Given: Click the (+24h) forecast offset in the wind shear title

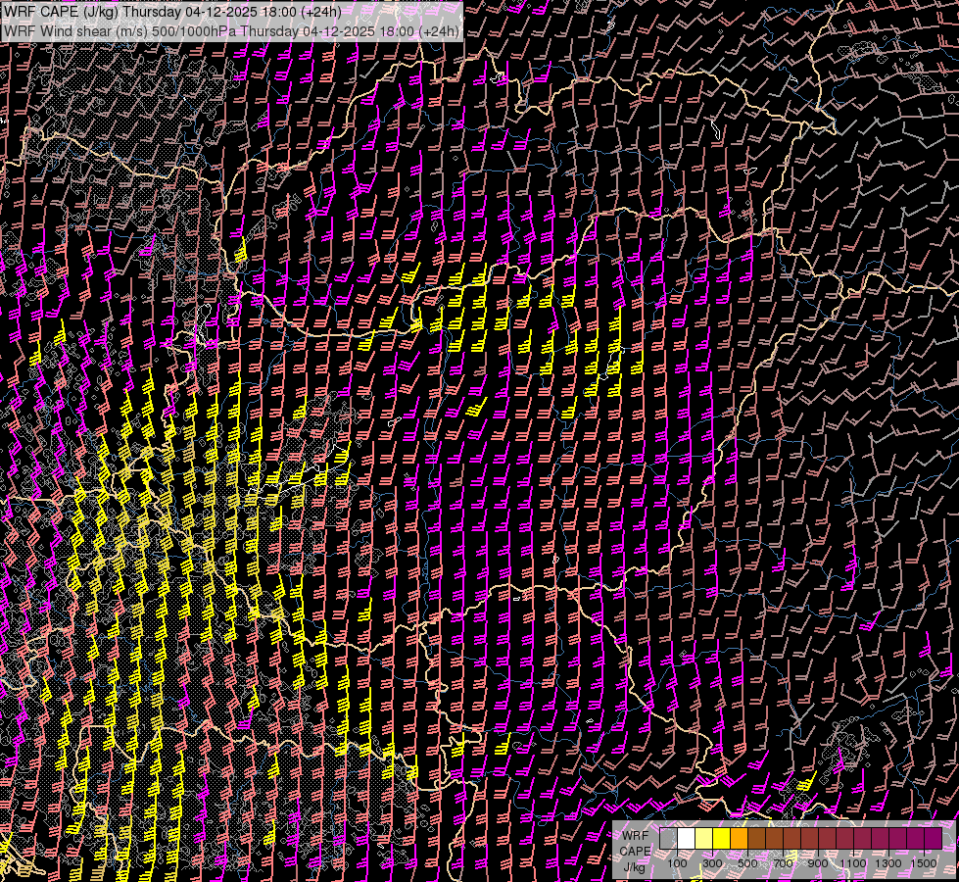Looking at the screenshot, I should tap(438, 31).
